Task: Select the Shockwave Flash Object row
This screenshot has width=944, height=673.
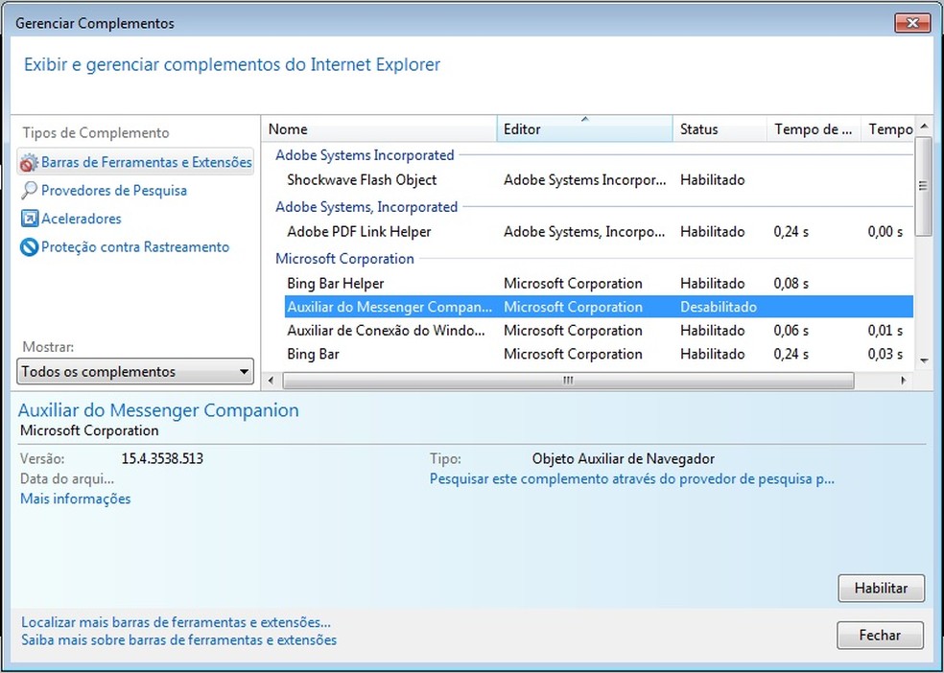Action: [x=599, y=180]
